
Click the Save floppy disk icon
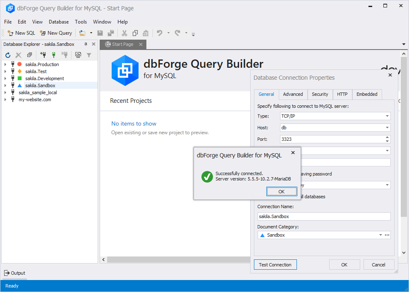pyautogui.click(x=100, y=33)
